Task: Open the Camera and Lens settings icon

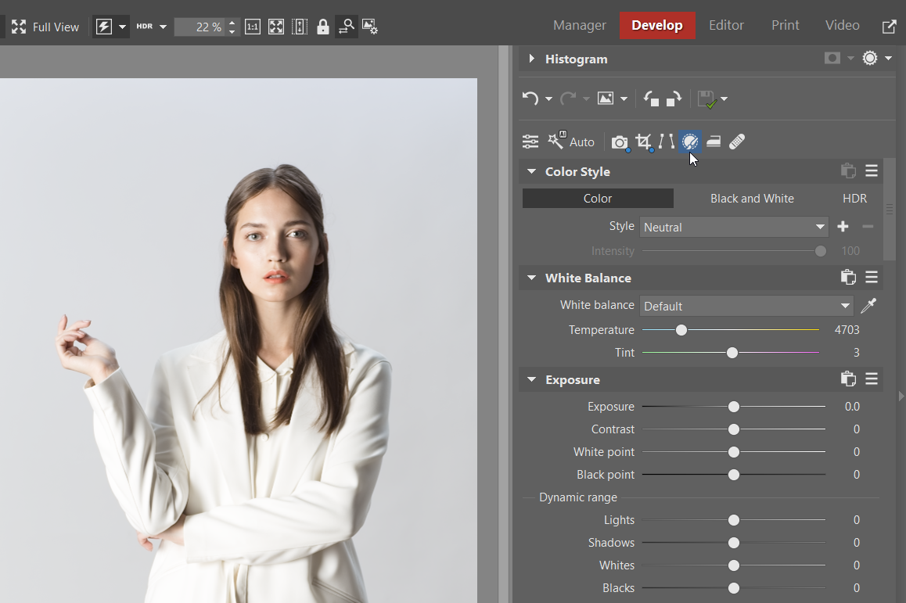Action: pyautogui.click(x=619, y=142)
